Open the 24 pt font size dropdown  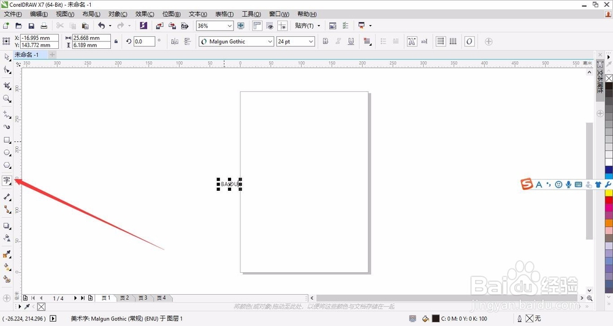[x=311, y=42]
